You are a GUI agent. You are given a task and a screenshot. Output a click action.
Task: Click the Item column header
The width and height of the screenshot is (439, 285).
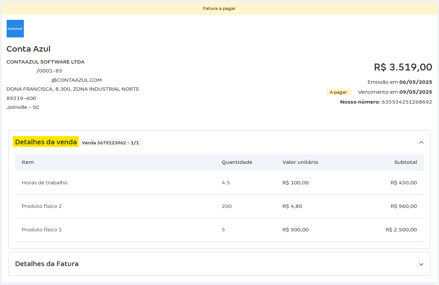tap(28, 162)
